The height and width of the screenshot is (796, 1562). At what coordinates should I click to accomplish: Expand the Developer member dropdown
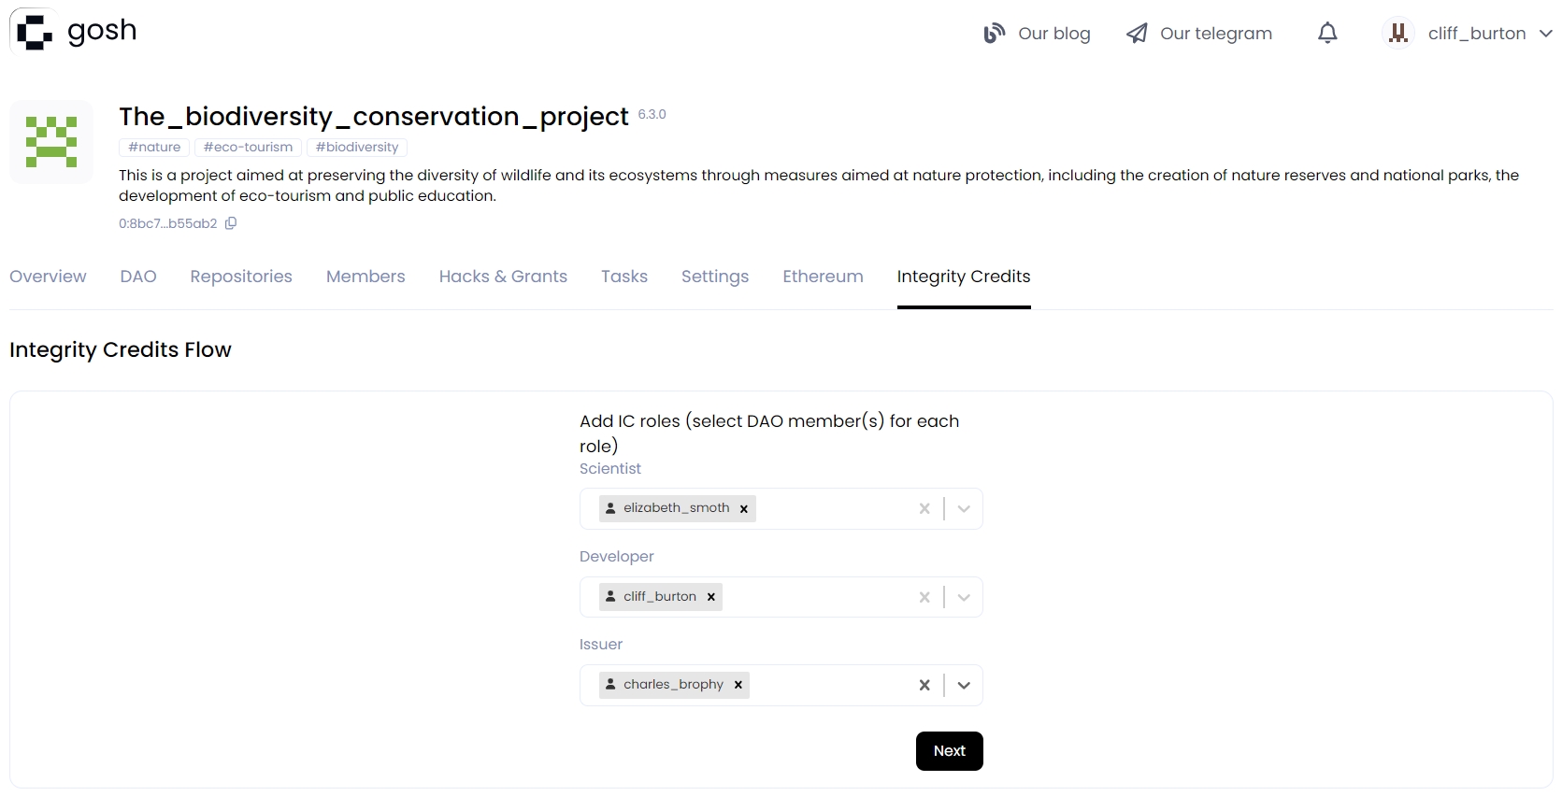[x=964, y=597]
